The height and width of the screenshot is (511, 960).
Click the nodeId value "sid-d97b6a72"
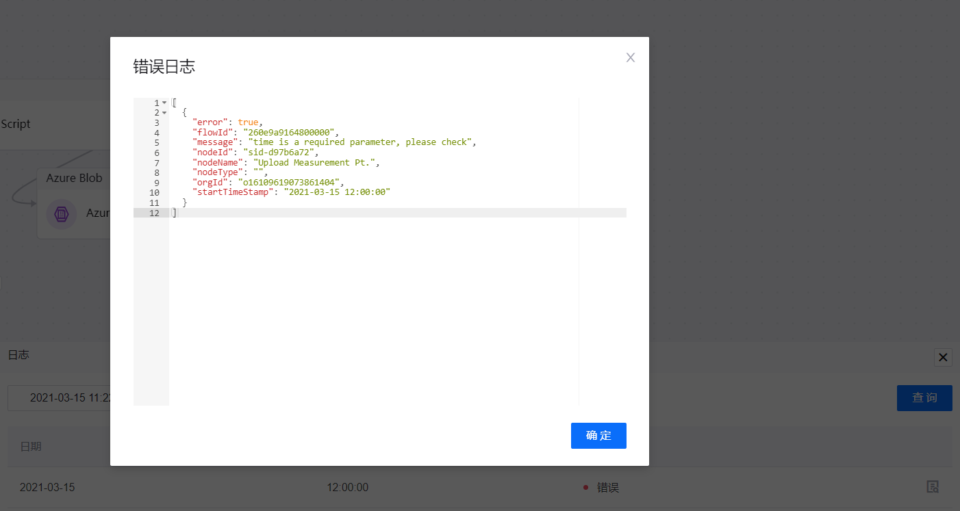tap(281, 153)
